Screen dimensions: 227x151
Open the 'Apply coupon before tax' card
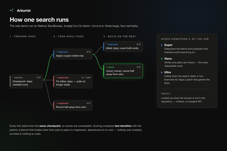[x=73, y=54]
